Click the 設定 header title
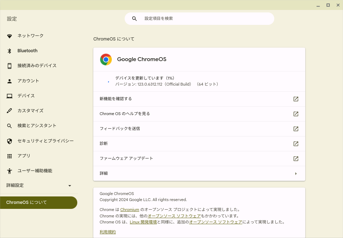 tap(12, 19)
